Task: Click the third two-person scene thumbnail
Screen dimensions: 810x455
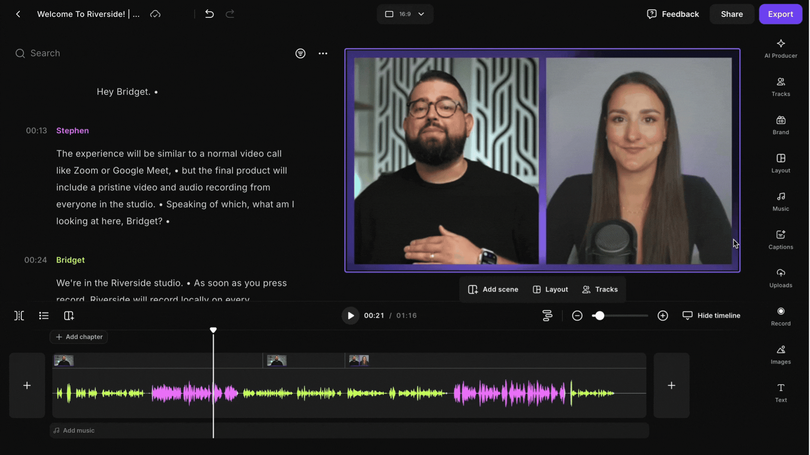Action: click(x=359, y=360)
